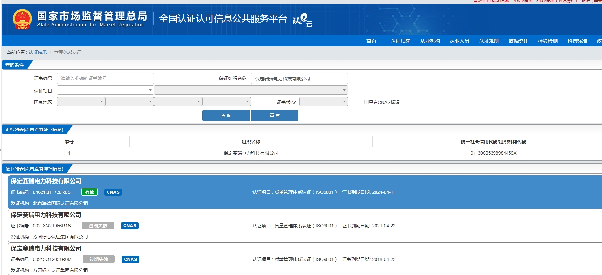
Task: Open the wide 认证项目 sub-category dropdown
Action: (x=251, y=90)
